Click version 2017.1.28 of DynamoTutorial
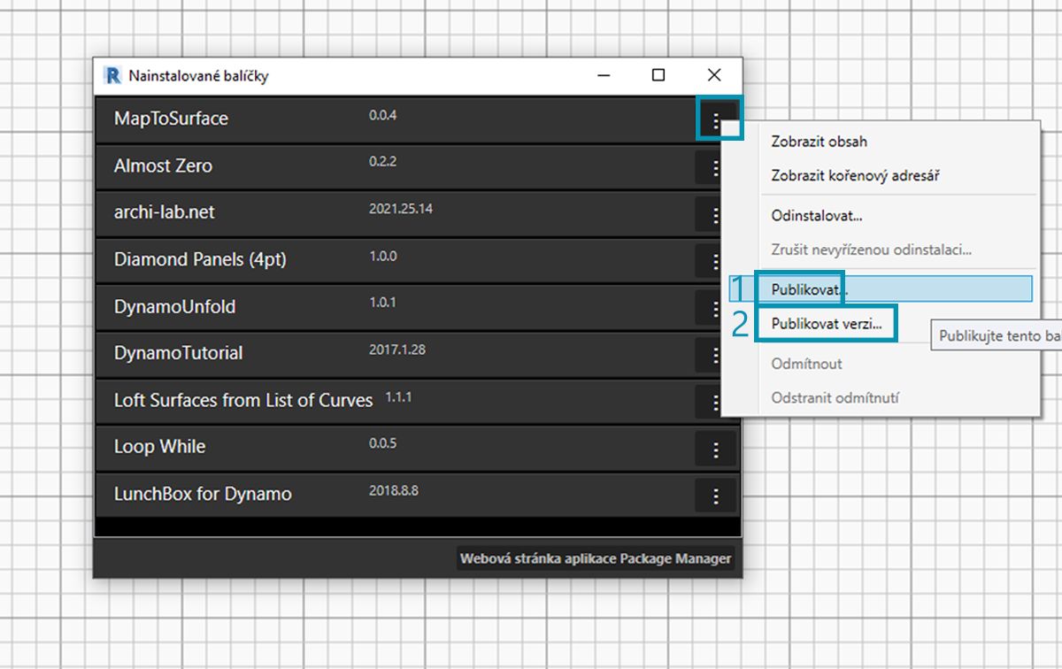1062x669 pixels. coord(397,350)
